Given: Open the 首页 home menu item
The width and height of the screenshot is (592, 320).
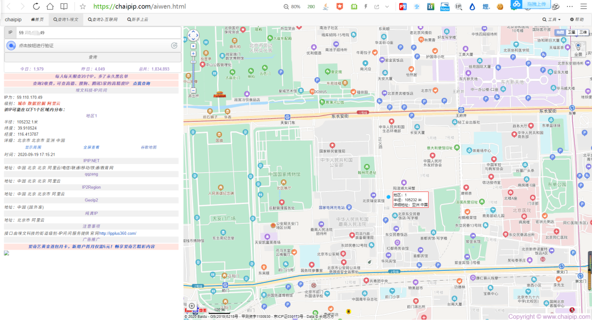Looking at the screenshot, I should [37, 19].
